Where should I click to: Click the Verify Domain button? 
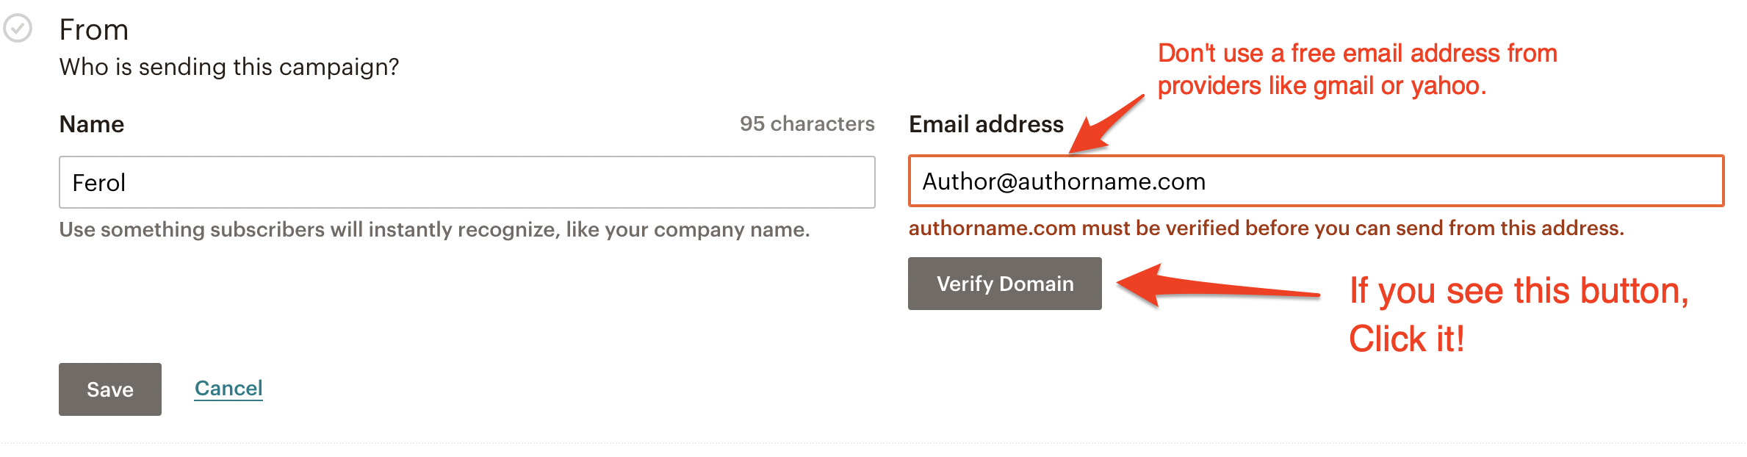coord(1005,284)
